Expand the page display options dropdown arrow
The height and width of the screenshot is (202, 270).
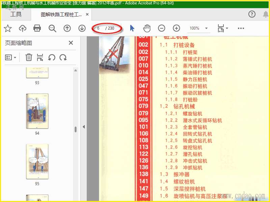(227, 28)
